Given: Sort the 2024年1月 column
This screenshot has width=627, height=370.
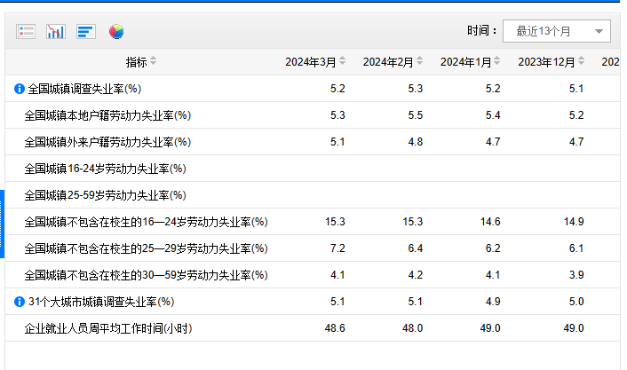Looking at the screenshot, I should [496, 61].
